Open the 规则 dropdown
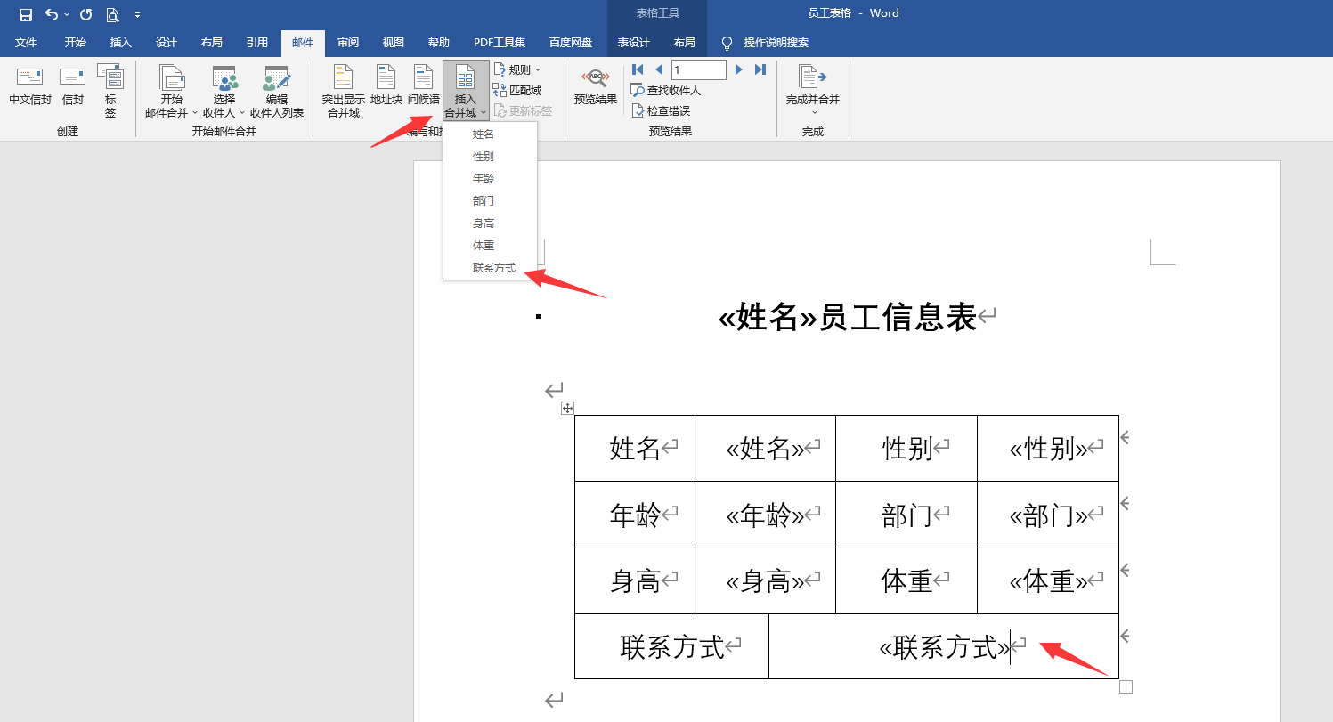Screen dimensions: 1333x722 (518, 69)
